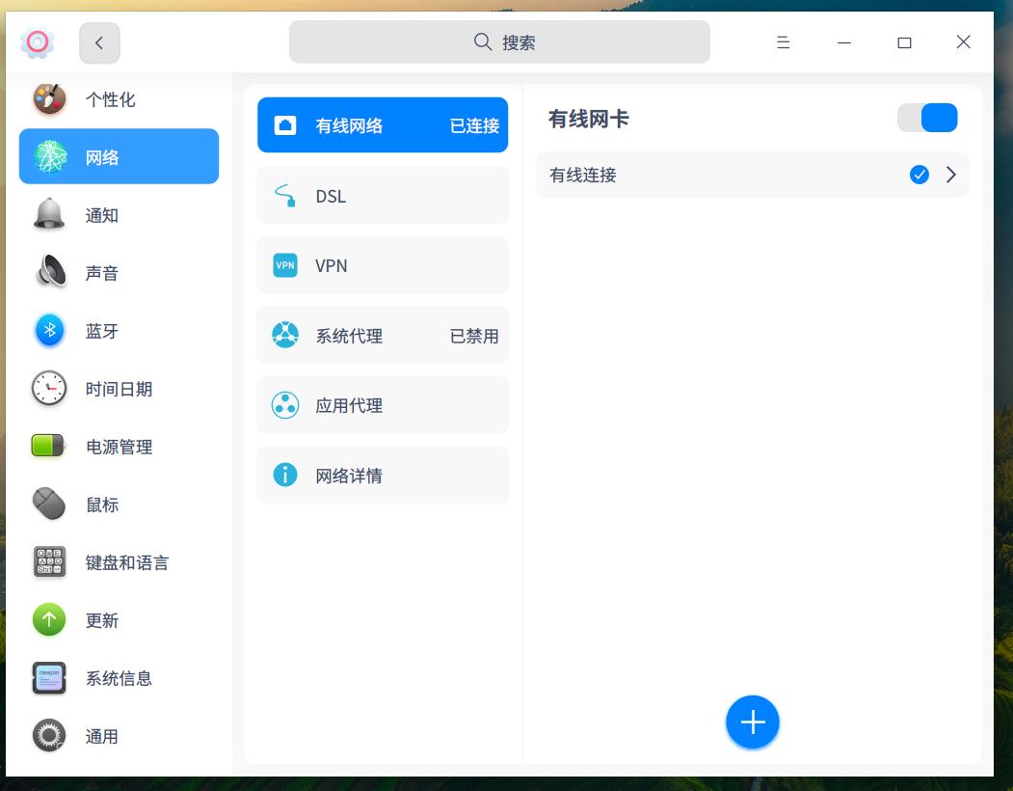1013x791 pixels.
Task: Toggle the 有线网卡 wired network switch
Action: (x=927, y=117)
